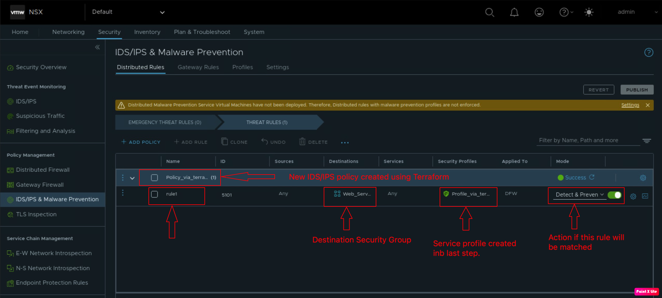Click ADD RULE
The height and width of the screenshot is (298, 662).
[x=191, y=142]
